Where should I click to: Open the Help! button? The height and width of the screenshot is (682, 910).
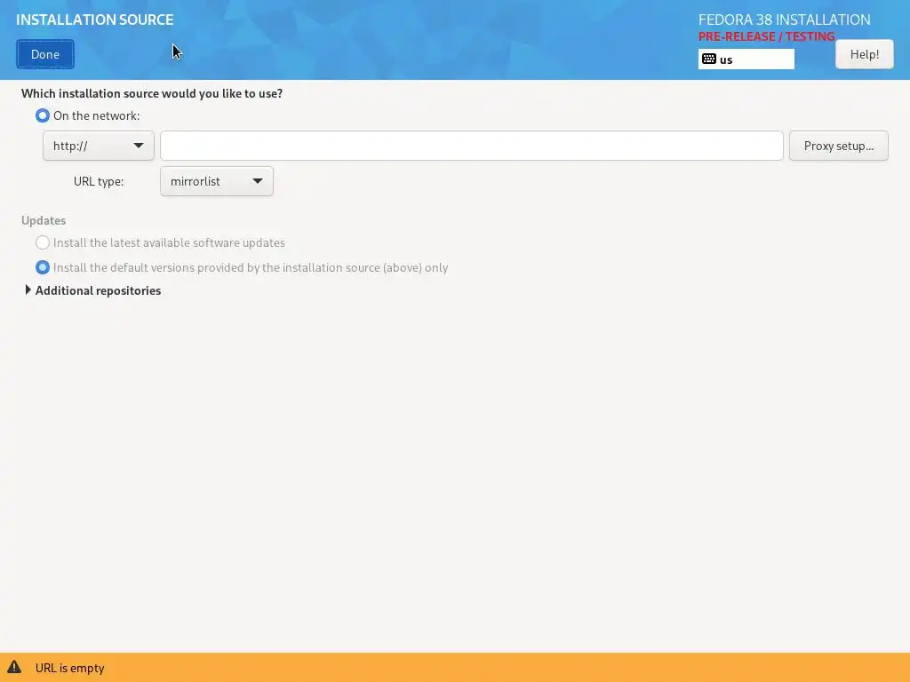[x=864, y=54]
